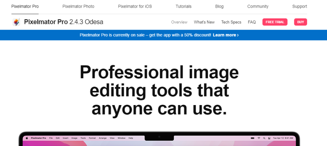327x146 pixels.
Task: Go to the Support page
Action: pyautogui.click(x=299, y=7)
